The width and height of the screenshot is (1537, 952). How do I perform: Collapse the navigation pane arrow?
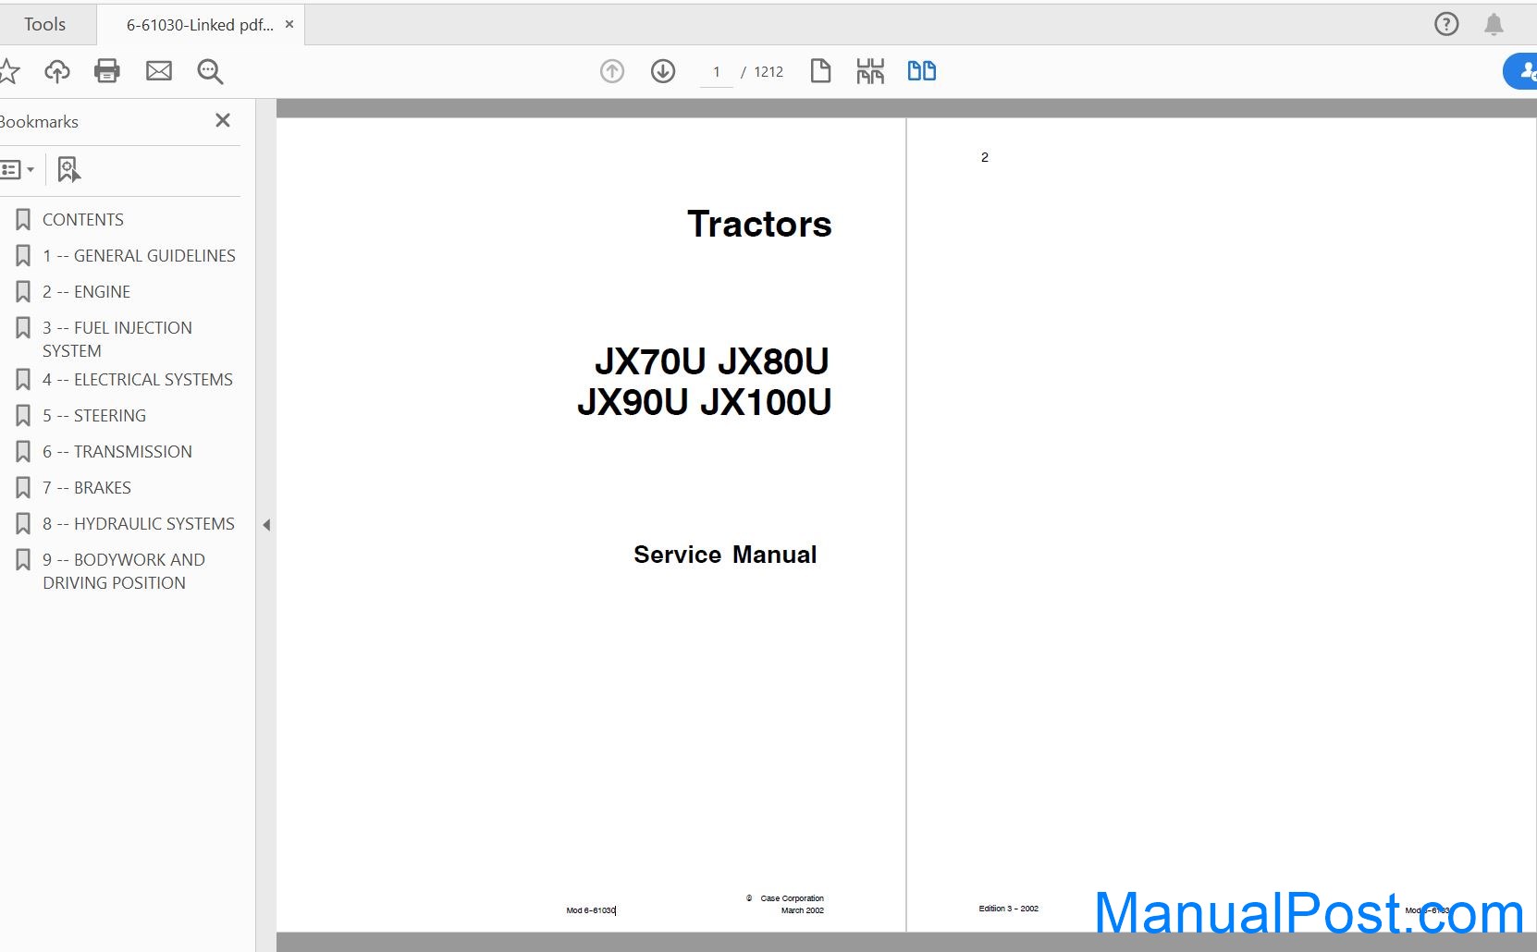point(266,525)
